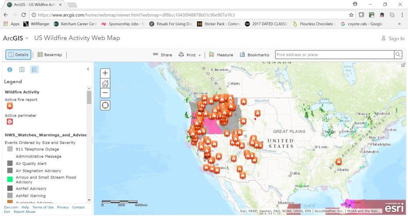The height and width of the screenshot is (216, 408).
Task: Open the About info panel icon
Action: coord(10,70)
